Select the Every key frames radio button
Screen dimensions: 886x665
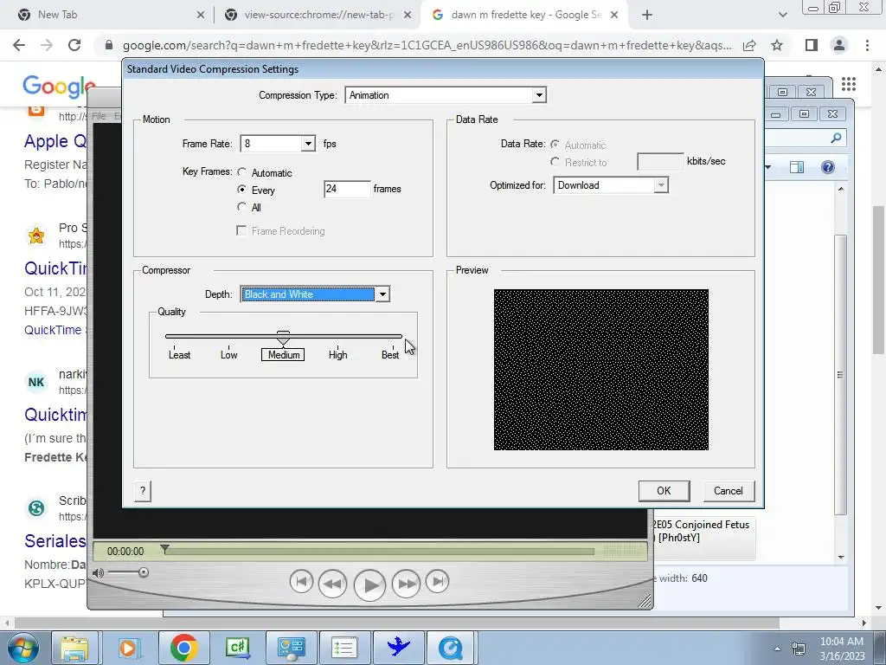coord(242,190)
